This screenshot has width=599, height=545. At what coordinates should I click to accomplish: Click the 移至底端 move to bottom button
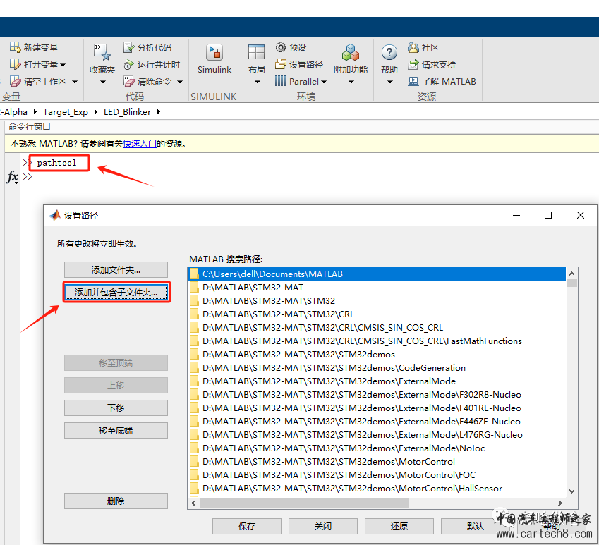116,431
